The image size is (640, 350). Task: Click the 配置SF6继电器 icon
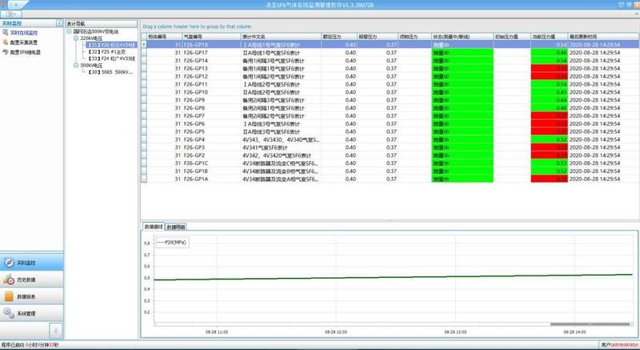tap(6, 52)
